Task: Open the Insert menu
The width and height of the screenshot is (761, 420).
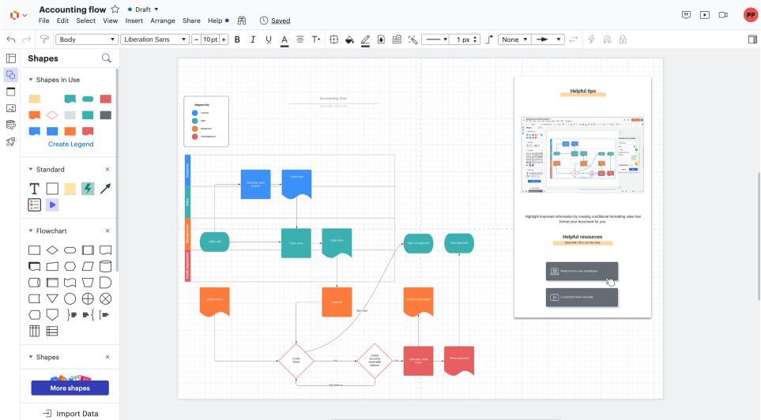Action: click(x=134, y=21)
